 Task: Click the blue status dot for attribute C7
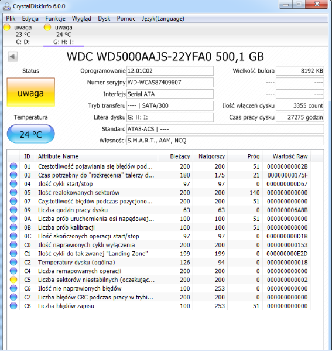(x=13, y=297)
